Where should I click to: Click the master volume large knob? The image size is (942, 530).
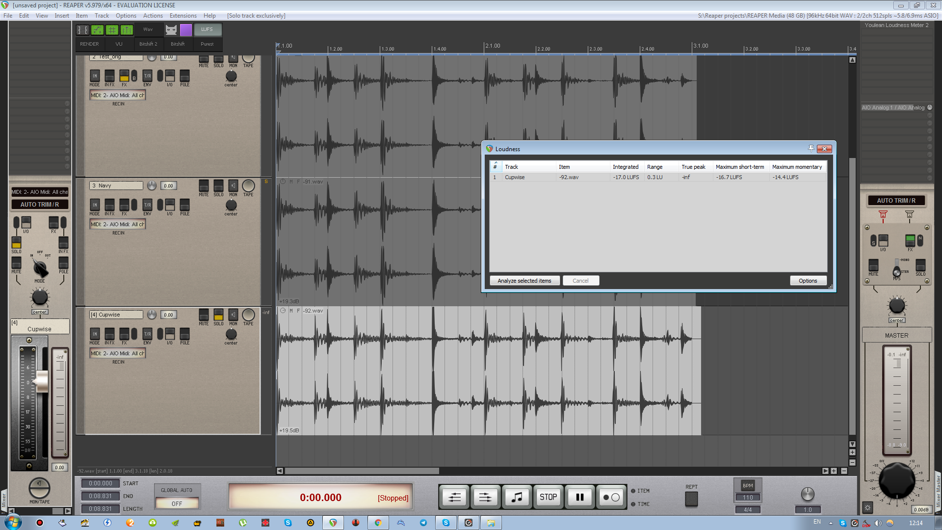896,480
